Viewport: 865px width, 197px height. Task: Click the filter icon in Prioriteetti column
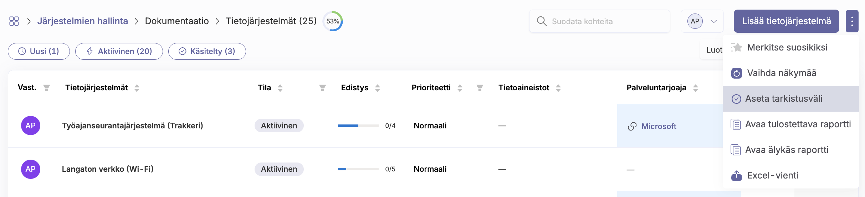[480, 88]
